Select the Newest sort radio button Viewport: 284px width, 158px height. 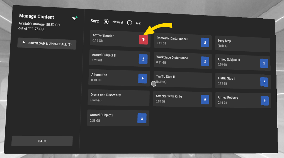tap(106, 22)
